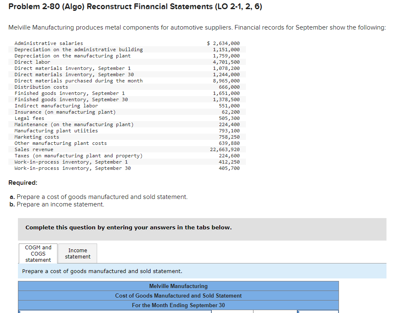The width and height of the screenshot is (414, 313).
Task: Click Finished goods inventory, September 30
Action: pos(71,99)
